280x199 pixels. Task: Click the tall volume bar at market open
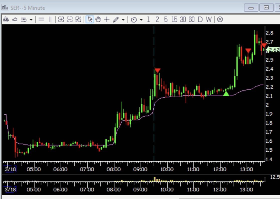(x=154, y=179)
